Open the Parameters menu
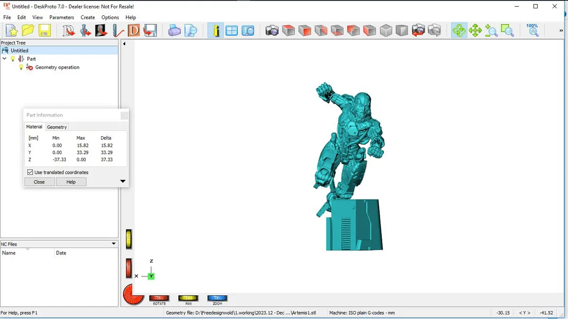This screenshot has width=568, height=319. (62, 17)
